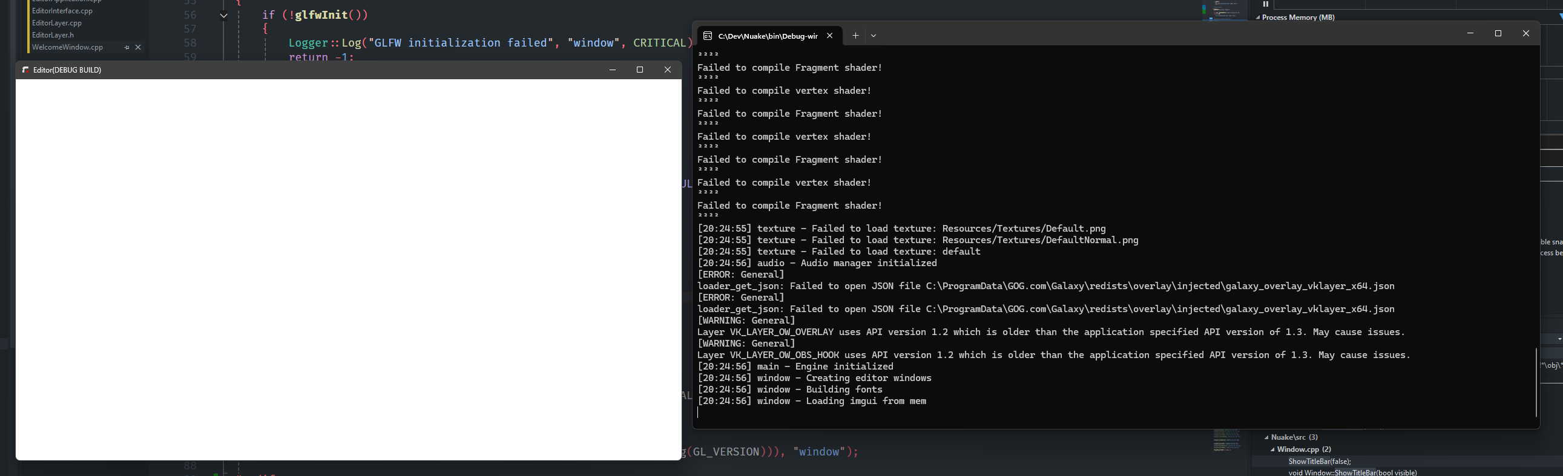
Task: Close the terminal window
Action: 1526,33
